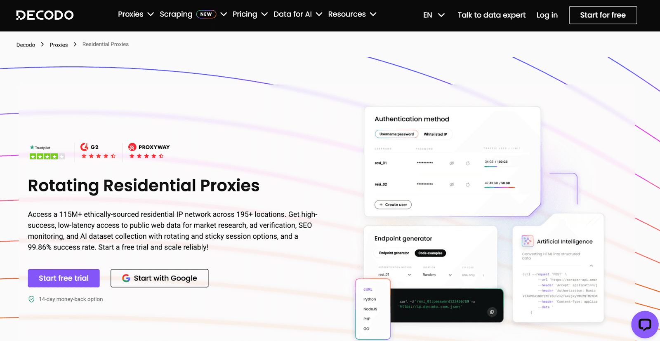Open the Random location dropdown
Image resolution: width=660 pixels, height=341 pixels.
(x=437, y=275)
